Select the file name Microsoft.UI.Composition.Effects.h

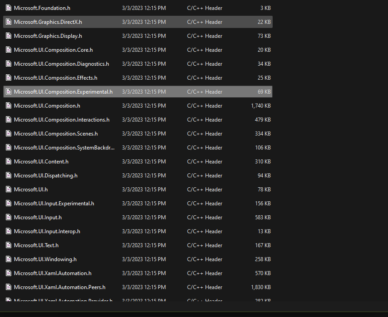point(56,77)
